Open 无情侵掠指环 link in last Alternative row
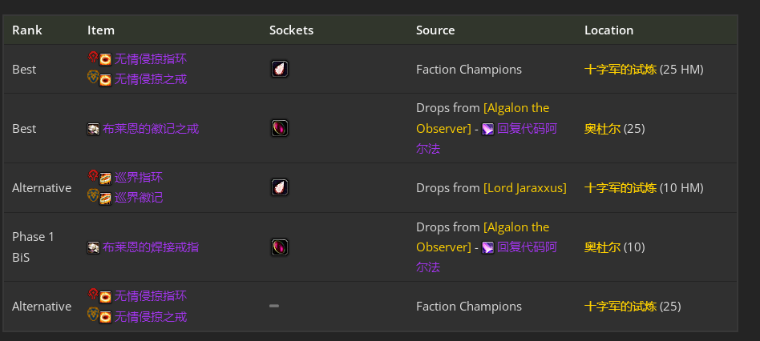 coord(151,296)
